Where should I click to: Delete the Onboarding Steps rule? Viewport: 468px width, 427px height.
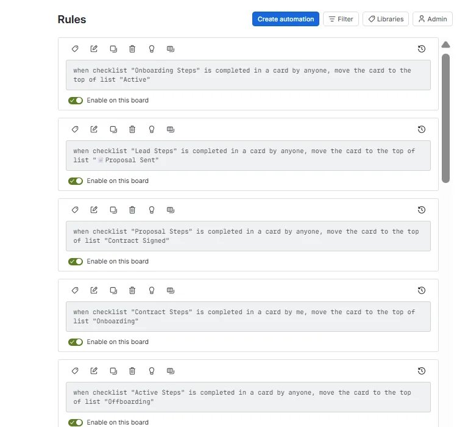[x=132, y=49]
